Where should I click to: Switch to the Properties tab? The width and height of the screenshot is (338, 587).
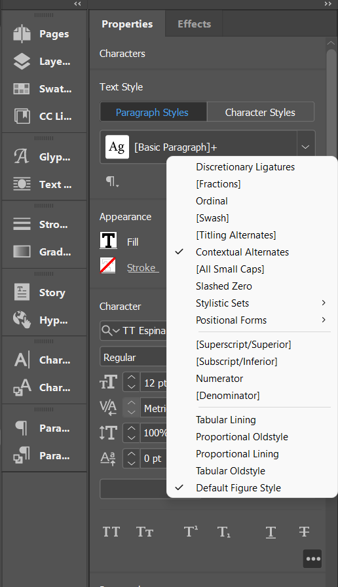(127, 24)
